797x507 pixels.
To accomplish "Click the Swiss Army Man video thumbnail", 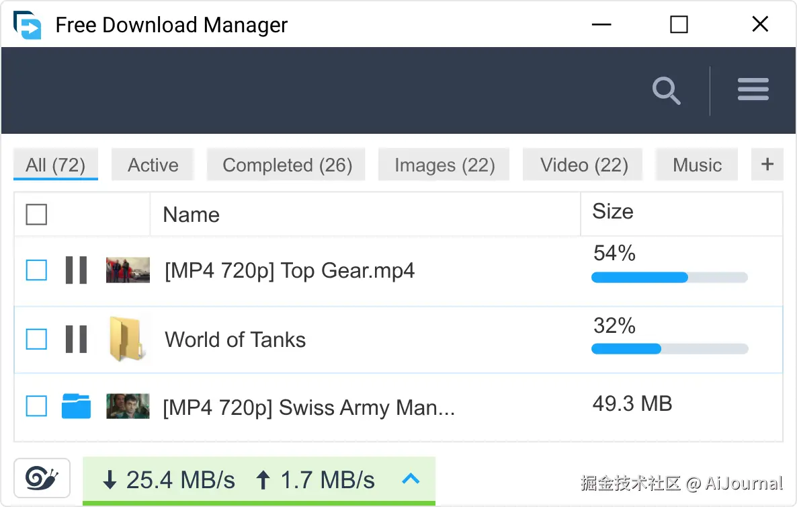I will click(x=128, y=406).
